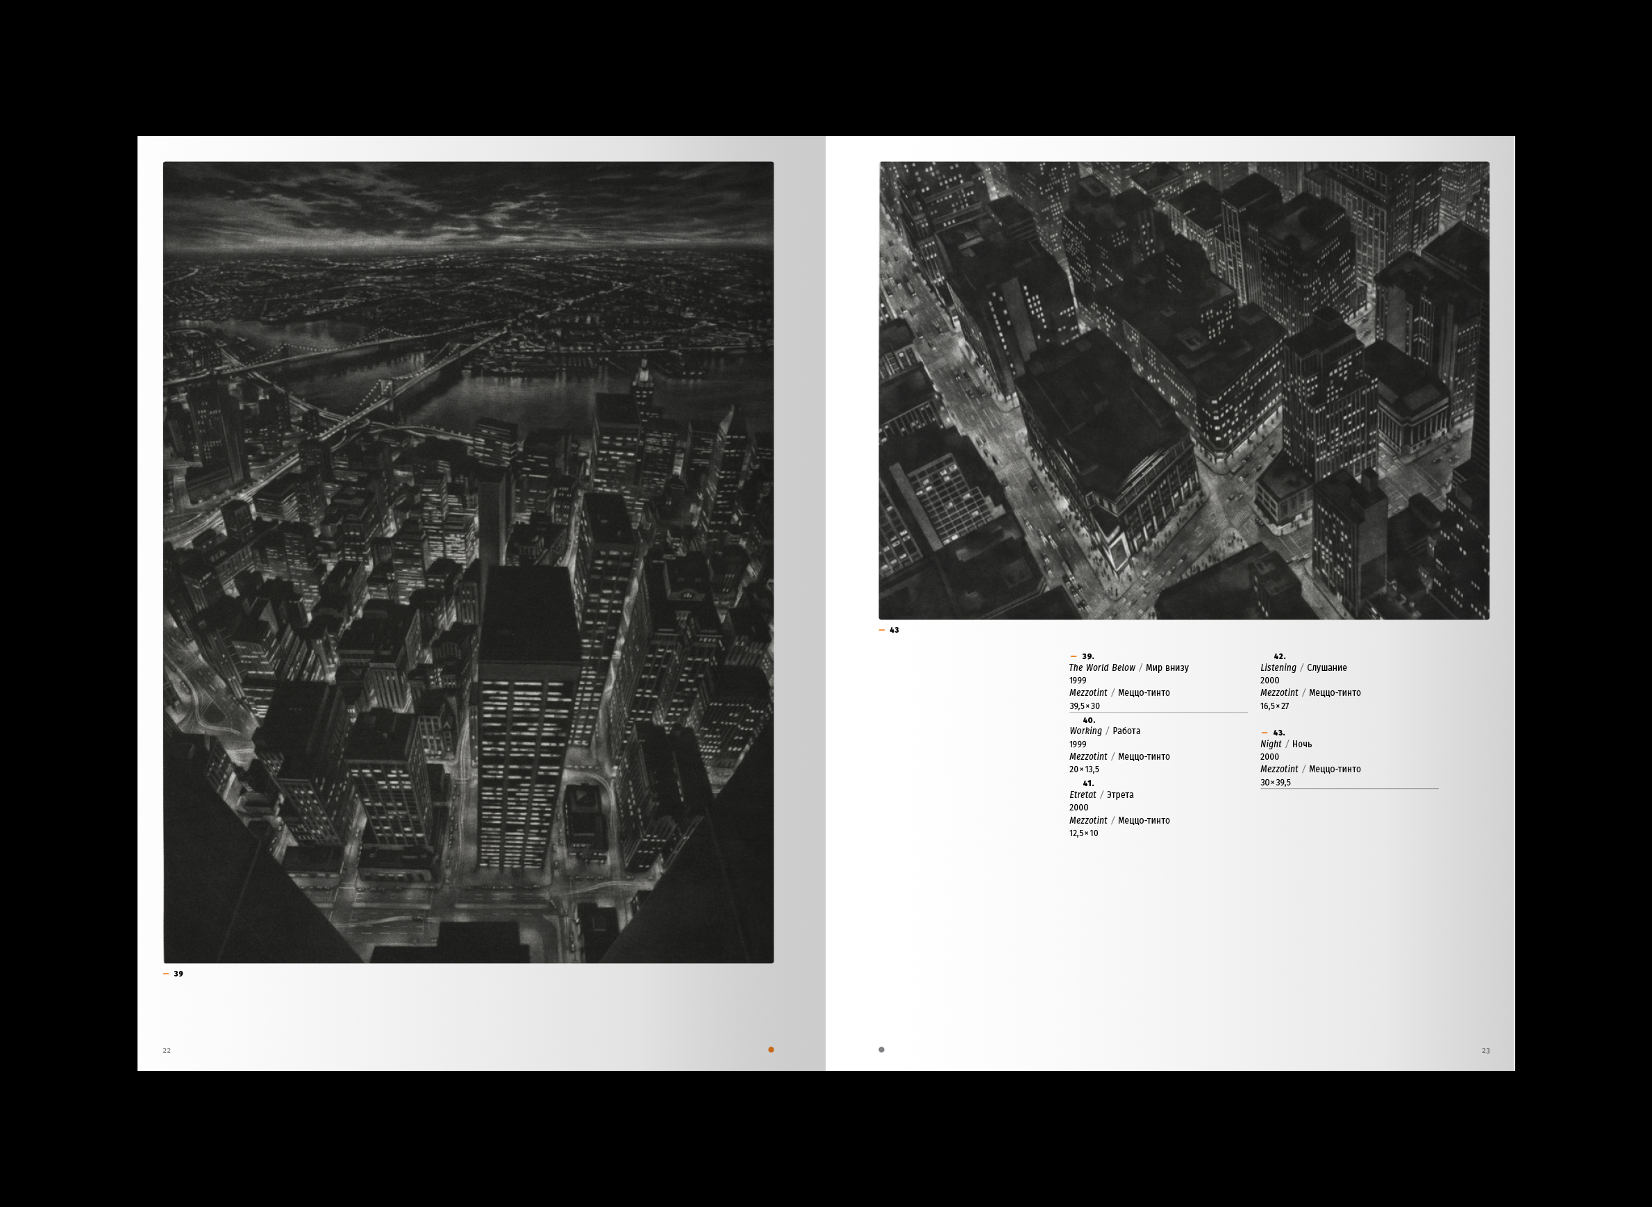Click the gray dot on page 23
This screenshot has width=1652, height=1207.
pyautogui.click(x=881, y=1049)
